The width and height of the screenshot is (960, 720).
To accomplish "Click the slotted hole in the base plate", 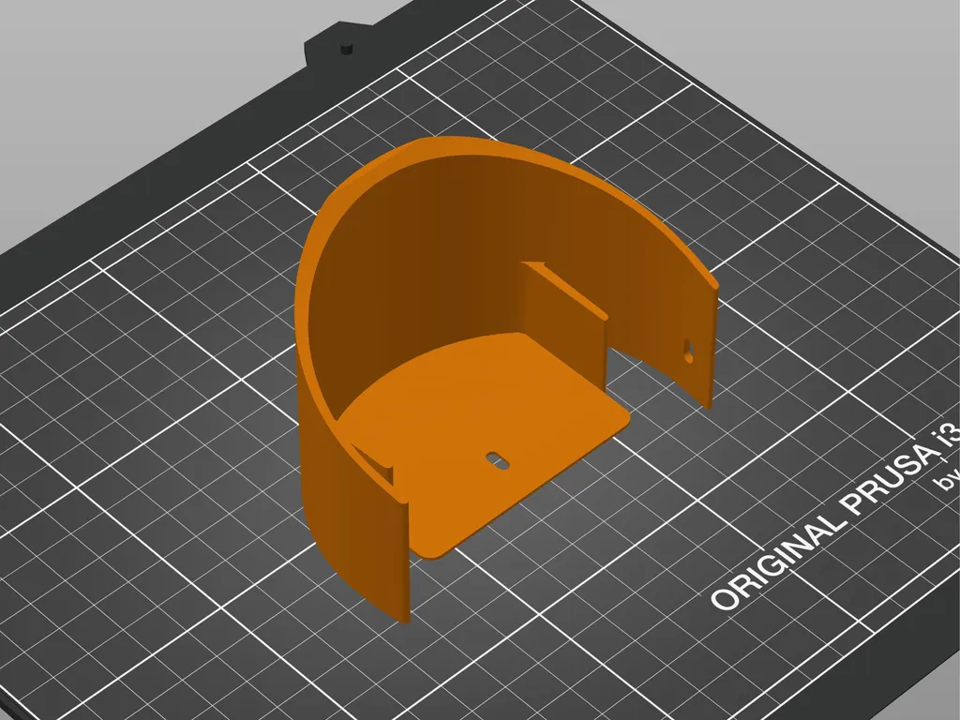I will pyautogui.click(x=498, y=460).
